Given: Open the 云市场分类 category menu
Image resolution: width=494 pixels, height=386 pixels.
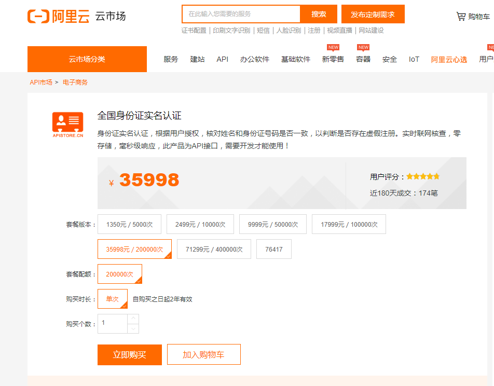Looking at the screenshot, I should 87,59.
